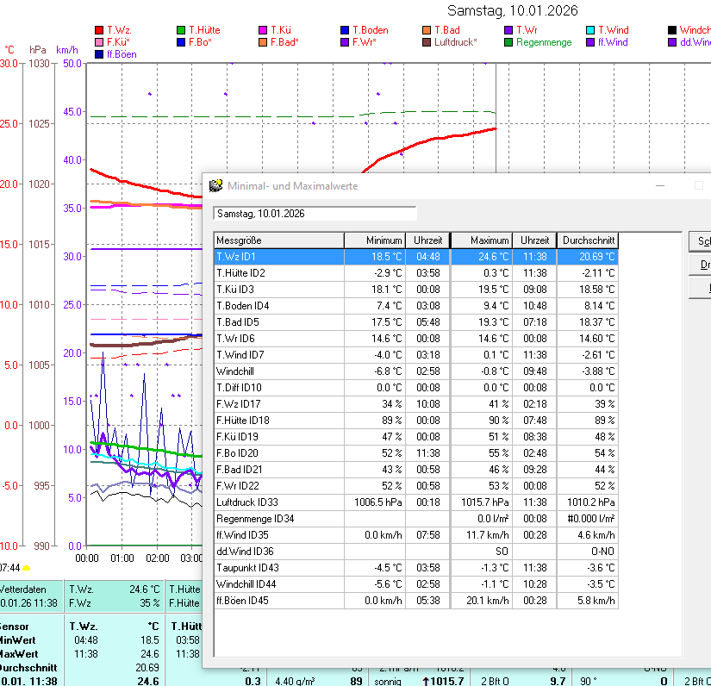Click the cyan T.Wind legend swatch
711x686 pixels.
[590, 30]
